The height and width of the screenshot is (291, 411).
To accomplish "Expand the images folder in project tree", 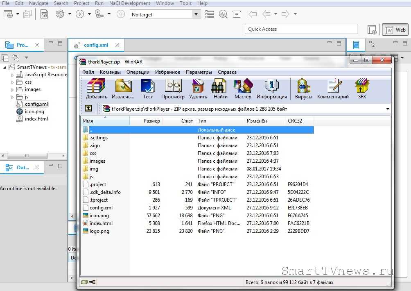I will tap(13, 89).
